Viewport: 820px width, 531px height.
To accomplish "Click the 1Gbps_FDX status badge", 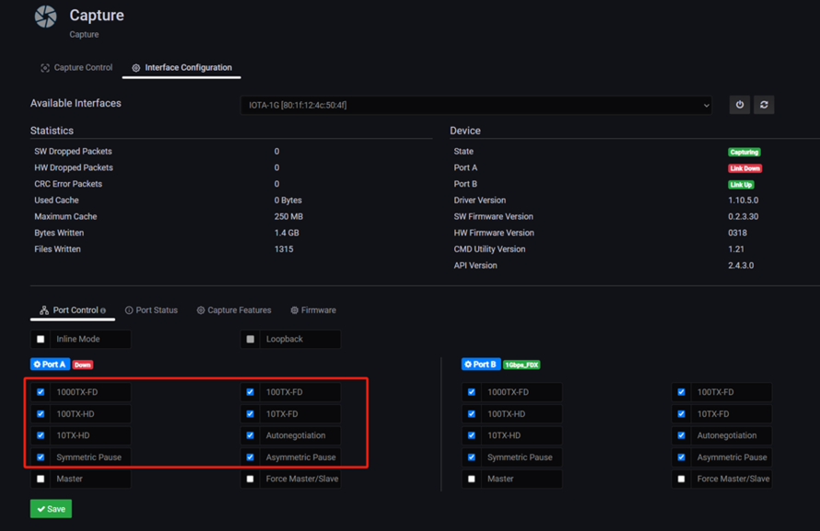I will (521, 365).
